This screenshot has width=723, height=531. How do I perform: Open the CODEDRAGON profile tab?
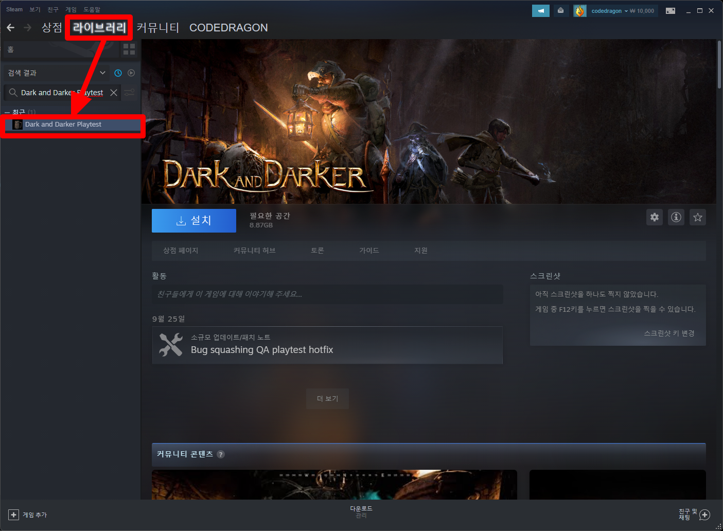pyautogui.click(x=228, y=27)
